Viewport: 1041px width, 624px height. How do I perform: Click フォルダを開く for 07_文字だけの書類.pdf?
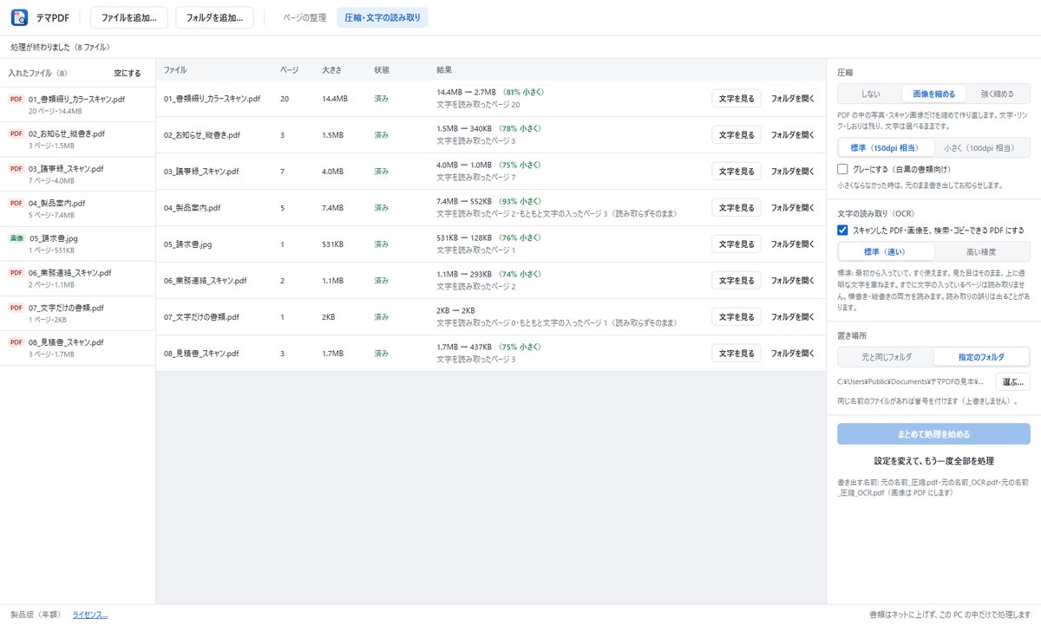point(793,317)
